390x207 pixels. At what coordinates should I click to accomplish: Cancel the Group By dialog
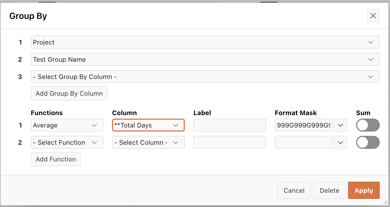coord(294,191)
